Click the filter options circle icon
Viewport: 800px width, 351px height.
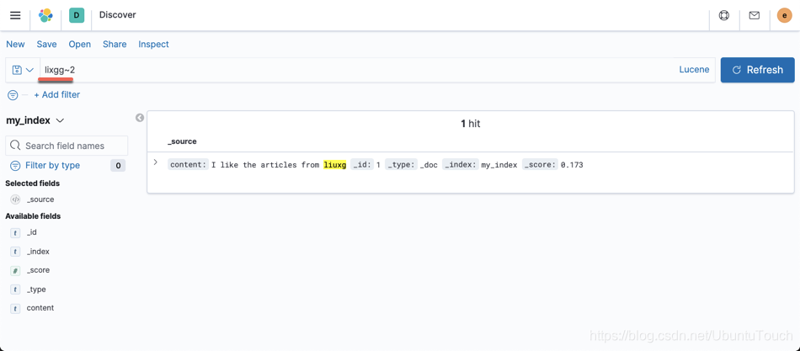[13, 95]
